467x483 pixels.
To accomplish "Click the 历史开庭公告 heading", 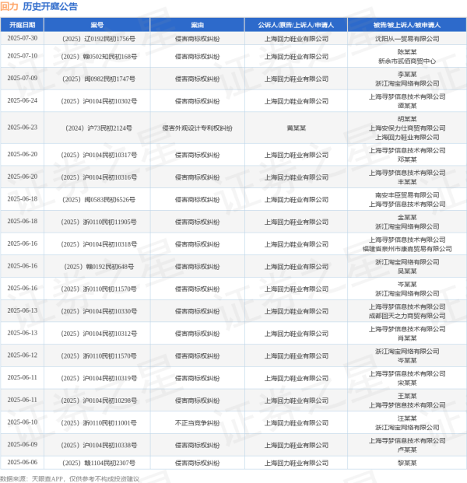I will [x=50, y=6].
